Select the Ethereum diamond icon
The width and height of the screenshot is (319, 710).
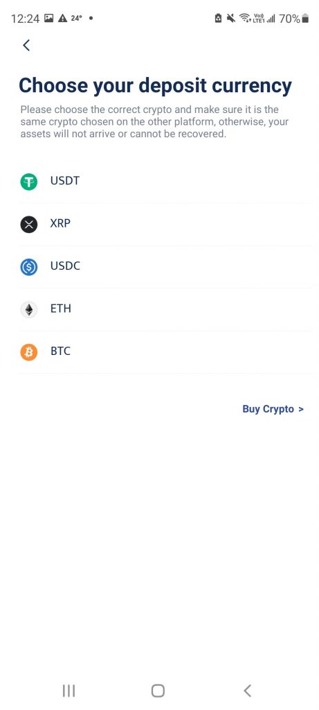(29, 310)
